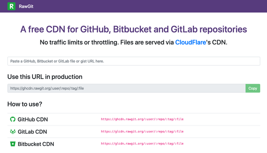Click the green Copy button
267x153 pixels.
point(253,88)
